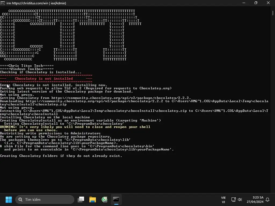
Task: Click the 'WARNING: It's very likely' yellow line
Action: click(75, 127)
